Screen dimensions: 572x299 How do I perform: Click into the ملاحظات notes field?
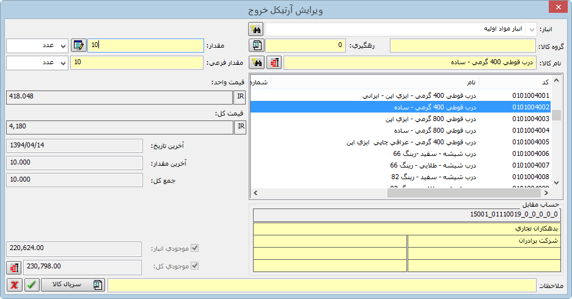pos(321,286)
